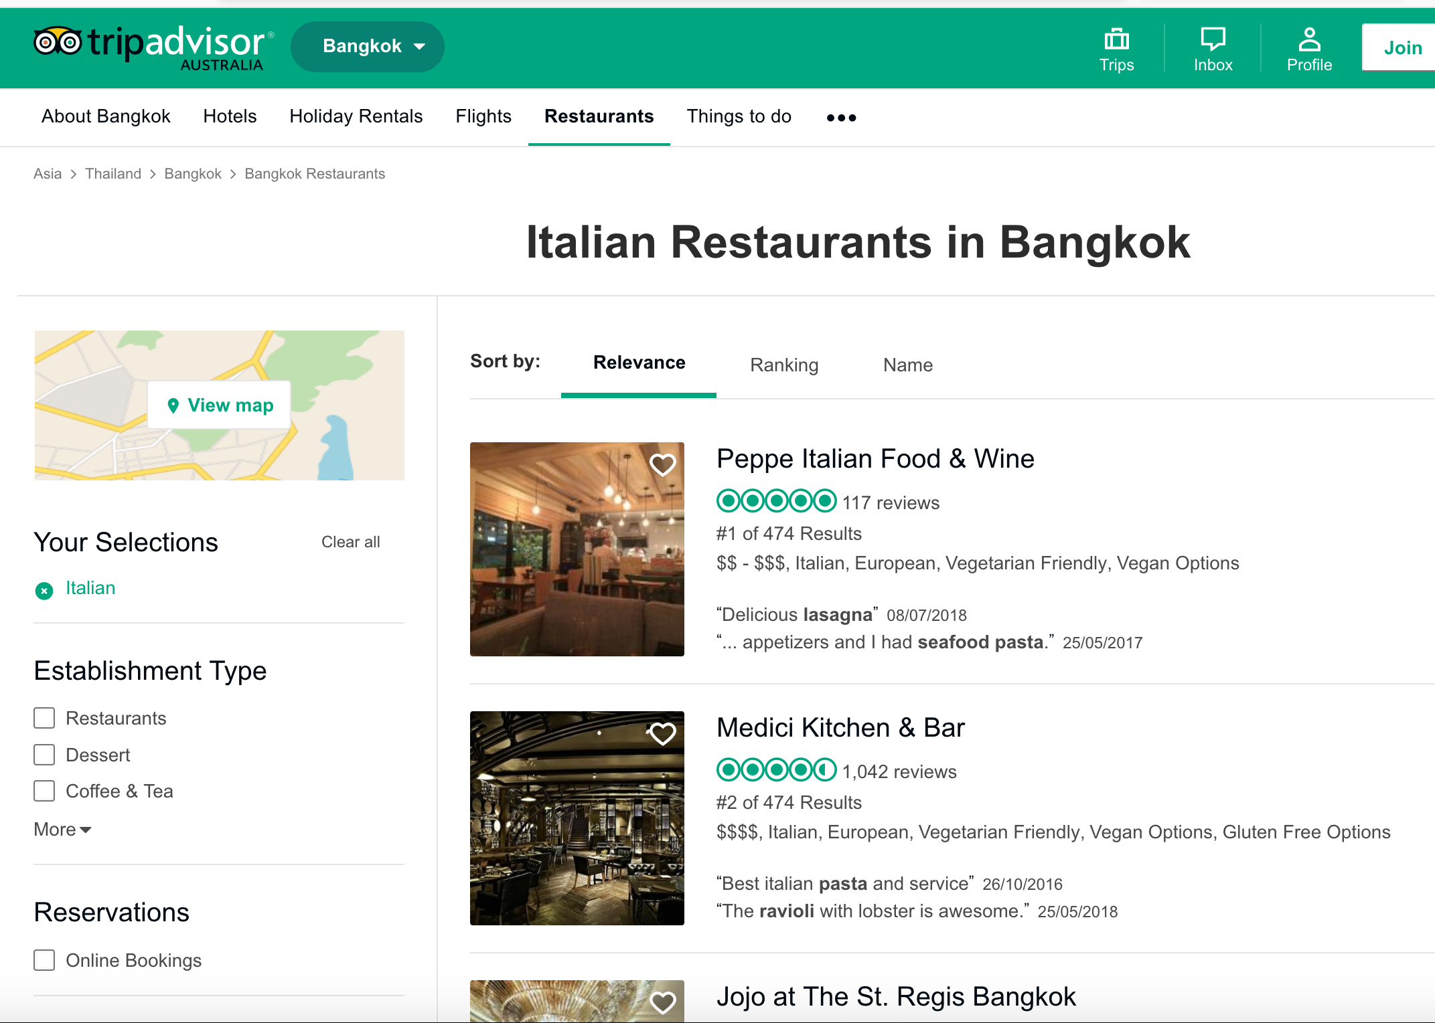Save Peppe Italian Food & Wine with heart
Image resolution: width=1435 pixels, height=1023 pixels.
point(663,464)
